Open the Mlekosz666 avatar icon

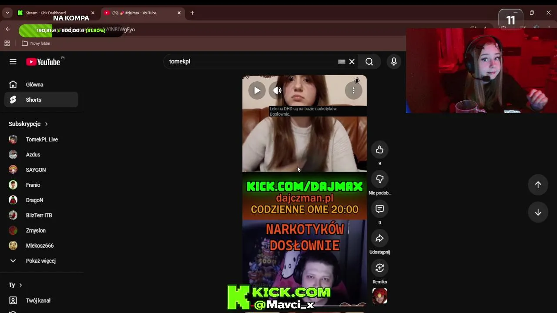click(x=13, y=246)
